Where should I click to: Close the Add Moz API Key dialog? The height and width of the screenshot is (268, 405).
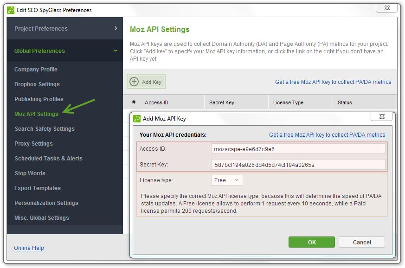click(x=381, y=116)
